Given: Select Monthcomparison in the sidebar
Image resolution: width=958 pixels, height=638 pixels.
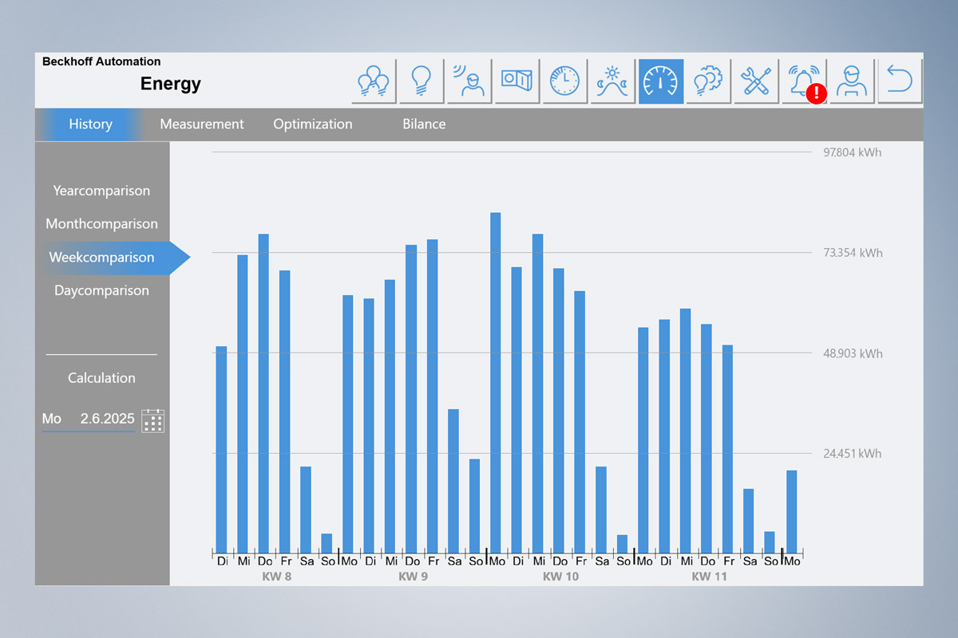Looking at the screenshot, I should [x=101, y=224].
